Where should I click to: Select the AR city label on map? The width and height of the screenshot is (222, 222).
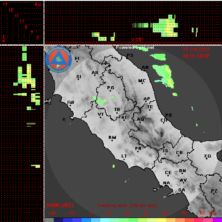click(x=95, y=73)
